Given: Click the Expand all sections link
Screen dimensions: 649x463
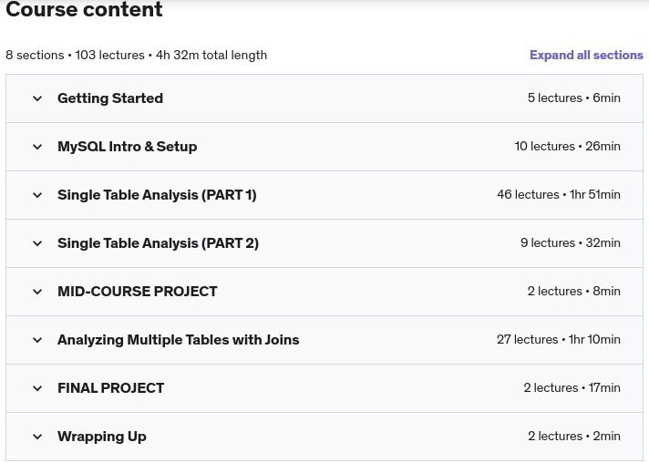Looking at the screenshot, I should tap(586, 55).
